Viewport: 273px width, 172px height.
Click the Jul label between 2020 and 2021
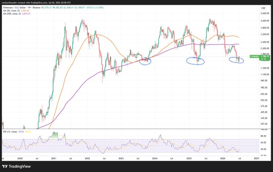(37, 158)
